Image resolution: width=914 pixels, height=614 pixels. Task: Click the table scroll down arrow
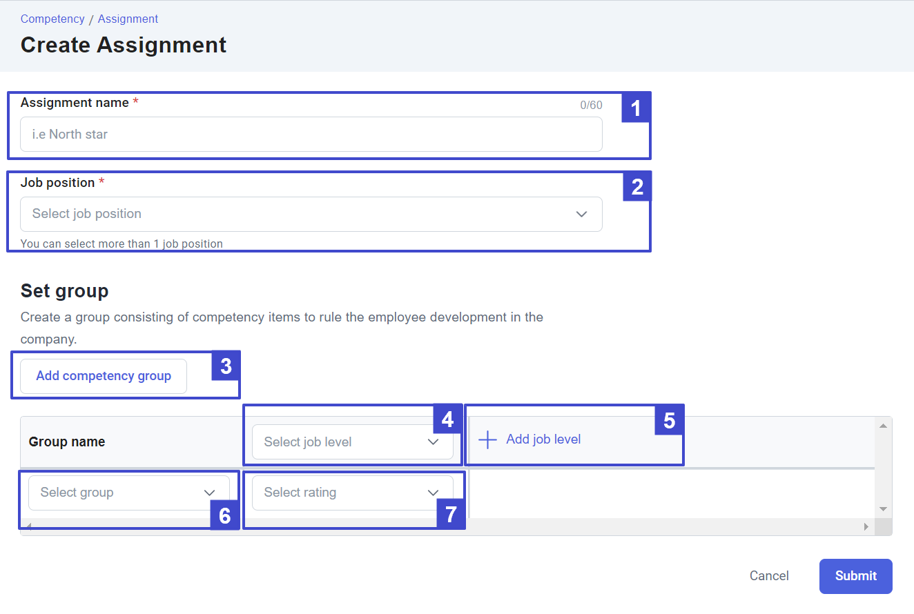(x=883, y=509)
